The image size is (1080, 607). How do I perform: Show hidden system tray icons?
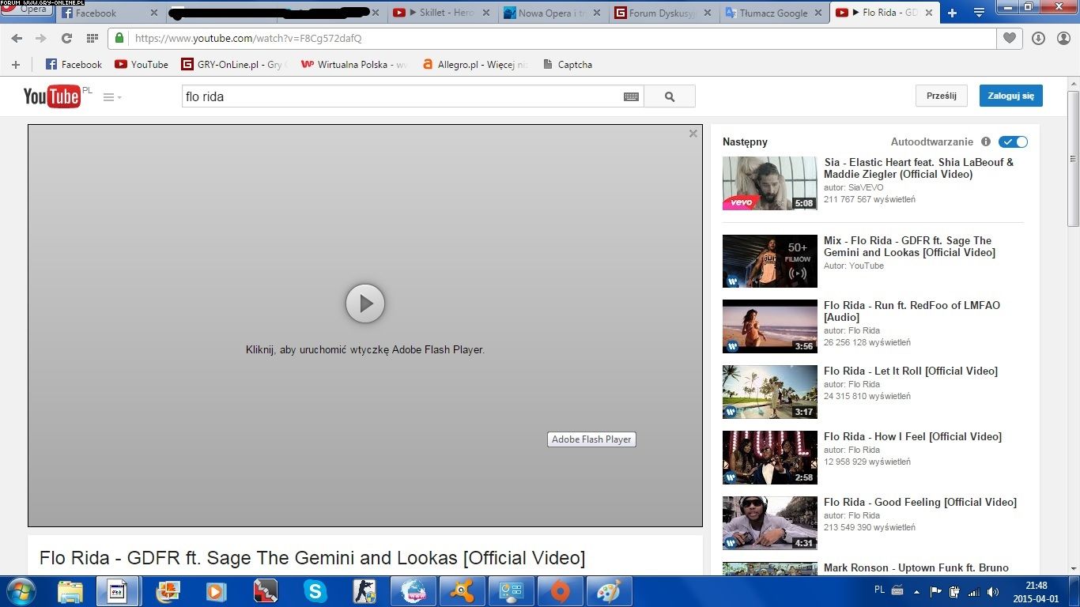(916, 591)
